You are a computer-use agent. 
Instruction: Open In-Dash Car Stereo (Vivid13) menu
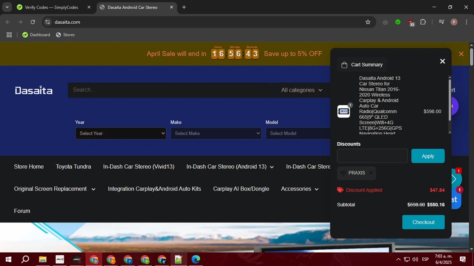[x=139, y=167]
